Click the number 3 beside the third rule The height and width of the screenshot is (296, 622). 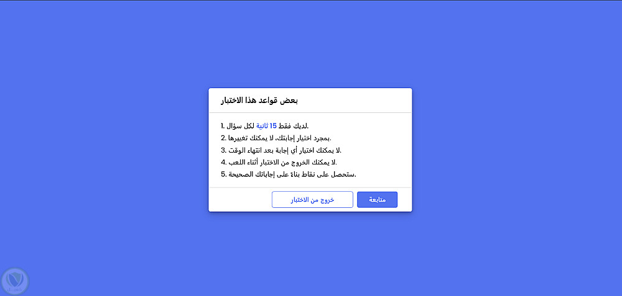(x=223, y=150)
